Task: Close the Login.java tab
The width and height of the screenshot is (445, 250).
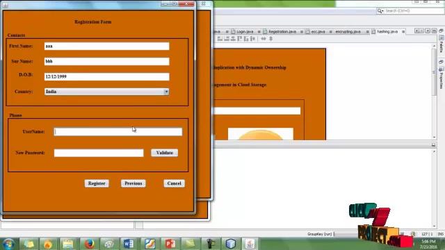Action: point(259,32)
